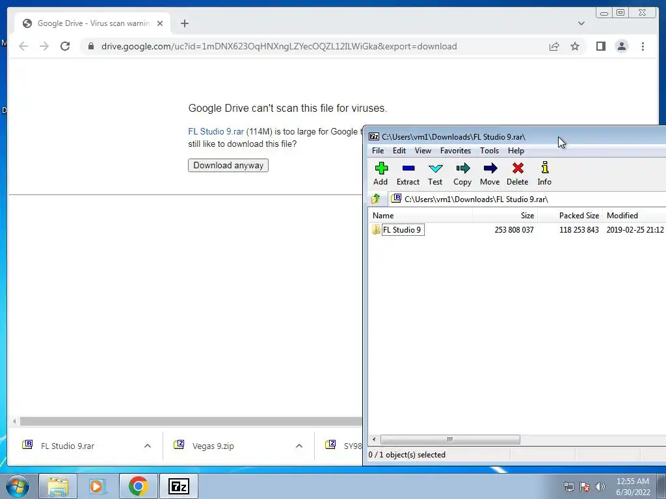Open 7-Zip Favorites menu
Screen dimensions: 666x499
pyautogui.click(x=455, y=151)
